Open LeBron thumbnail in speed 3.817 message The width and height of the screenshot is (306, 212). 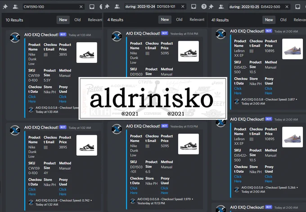(x=292, y=49)
